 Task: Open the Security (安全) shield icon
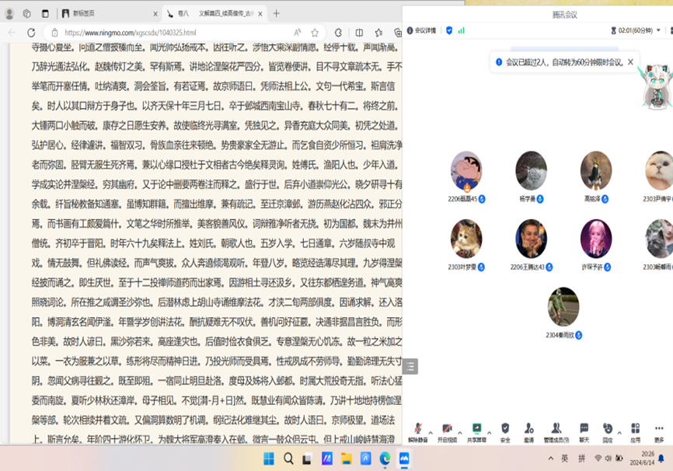pos(505,429)
